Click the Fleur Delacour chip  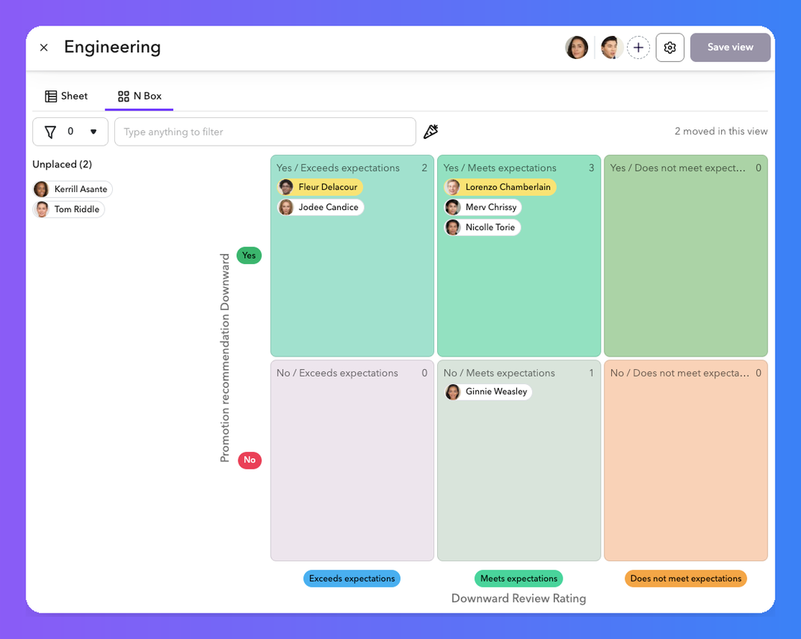(320, 187)
